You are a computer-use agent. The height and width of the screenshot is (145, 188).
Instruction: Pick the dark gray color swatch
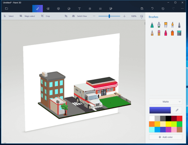pyautogui.click(x=163, y=119)
